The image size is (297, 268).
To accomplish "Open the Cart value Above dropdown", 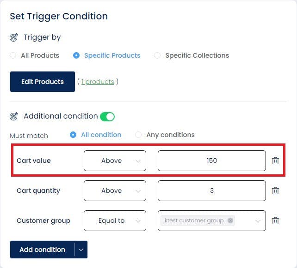I will (x=115, y=161).
